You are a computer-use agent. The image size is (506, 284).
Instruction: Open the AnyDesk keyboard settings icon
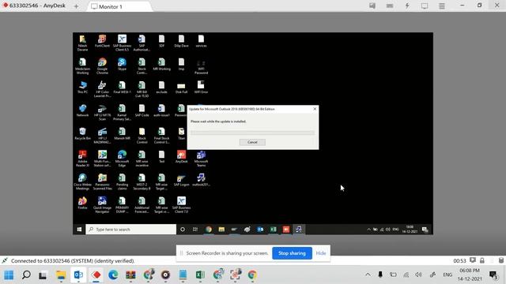tap(390, 6)
